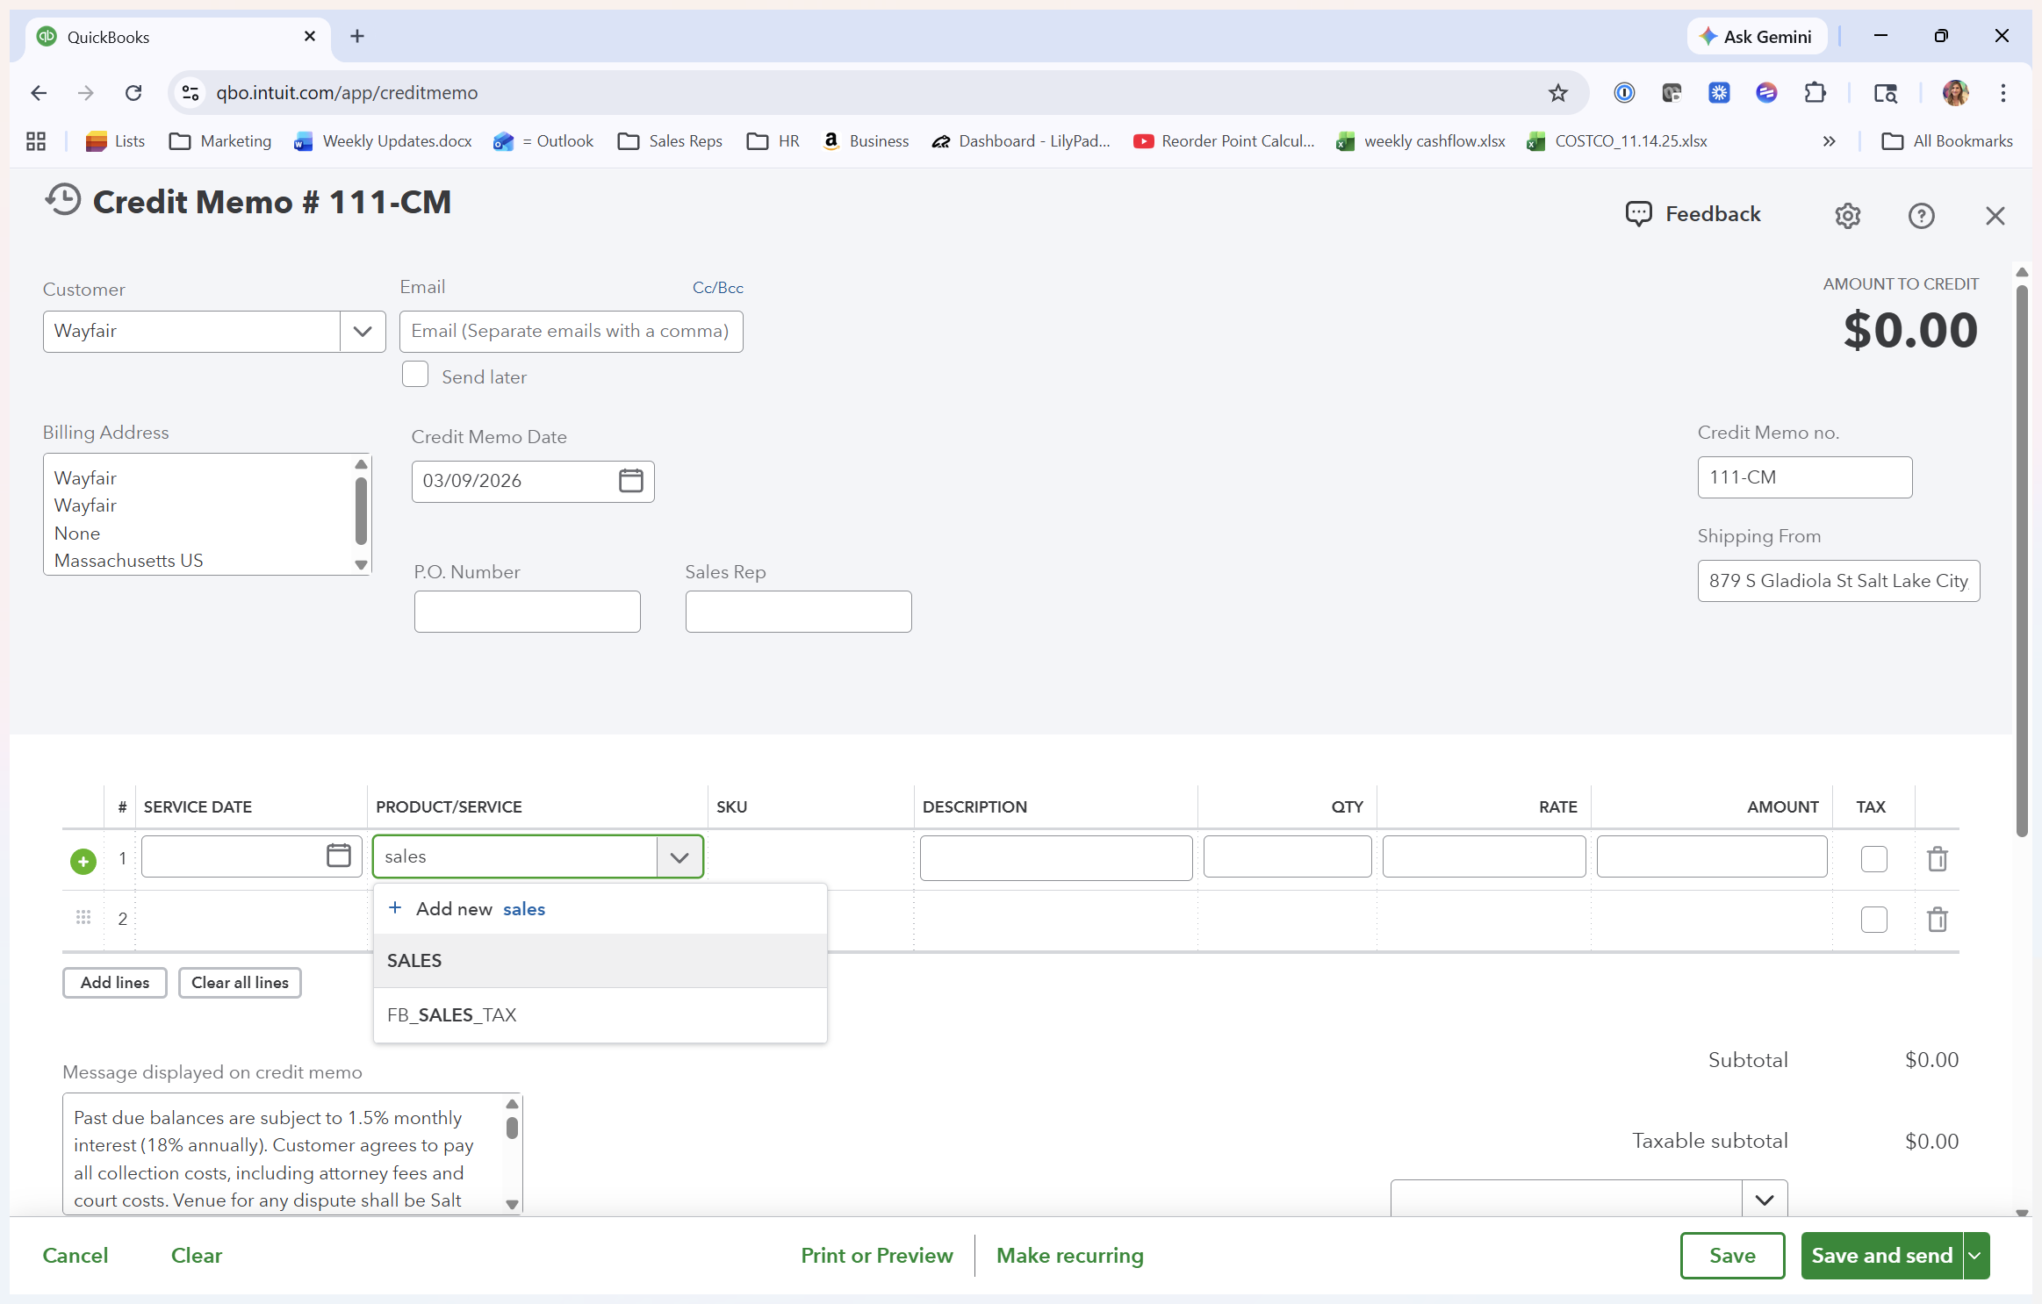Expand the Customer dropdown arrow
This screenshot has height=1304, width=2042.
(362, 332)
